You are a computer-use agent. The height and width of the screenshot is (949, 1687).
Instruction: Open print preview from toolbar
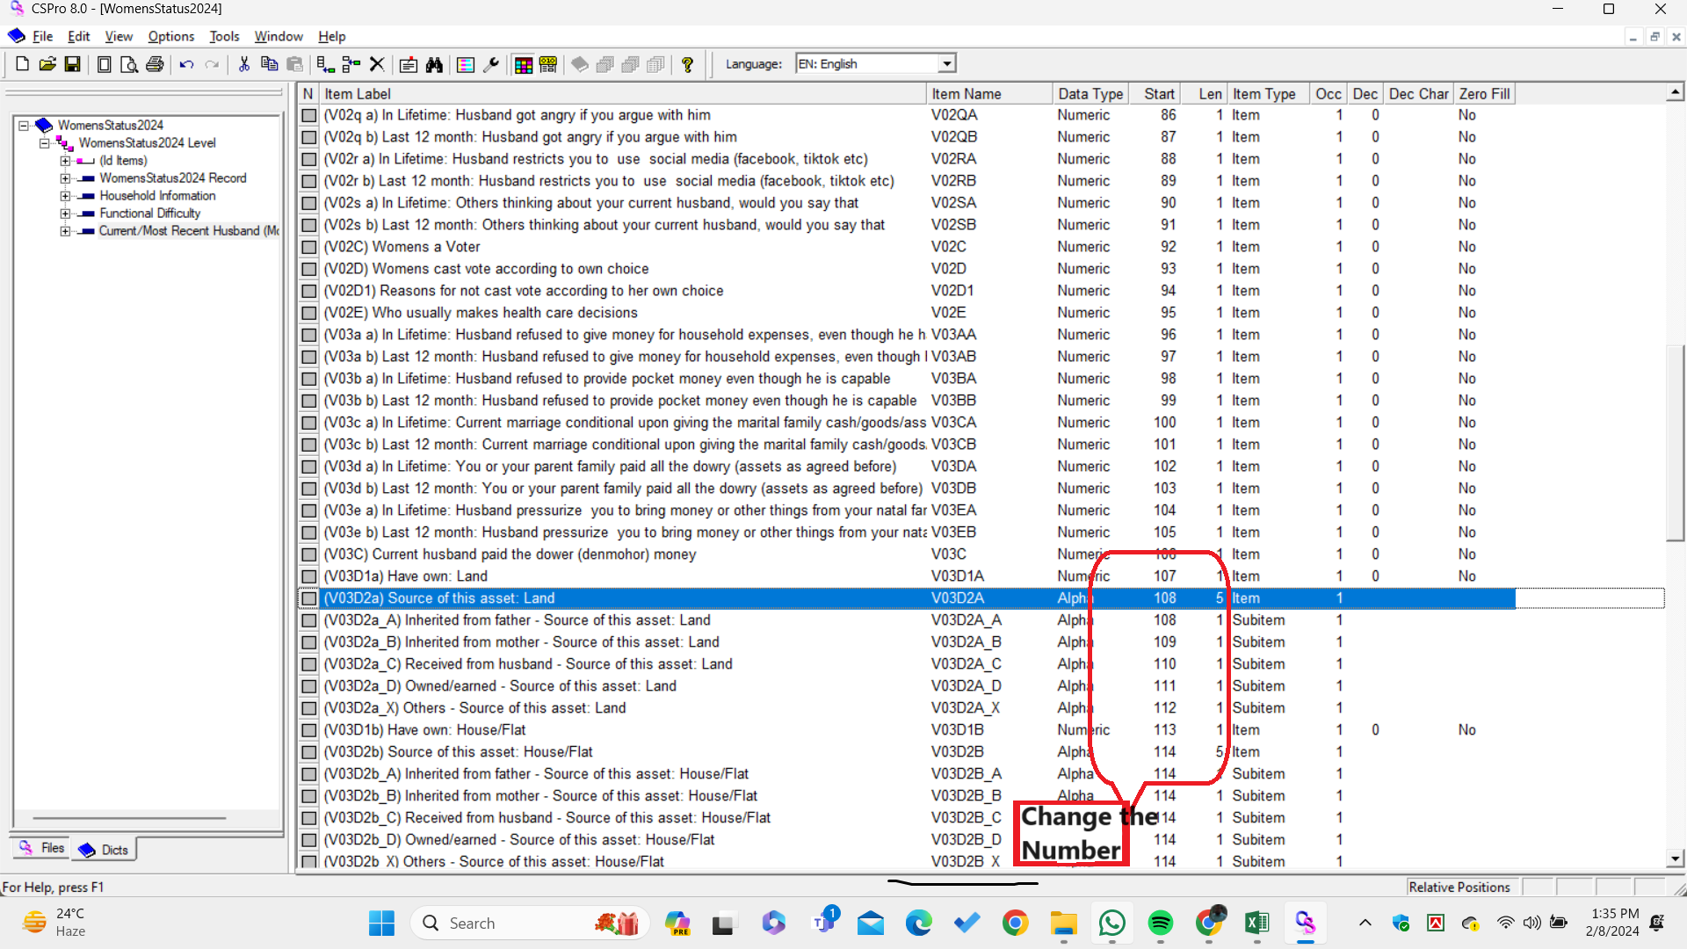pyautogui.click(x=129, y=64)
